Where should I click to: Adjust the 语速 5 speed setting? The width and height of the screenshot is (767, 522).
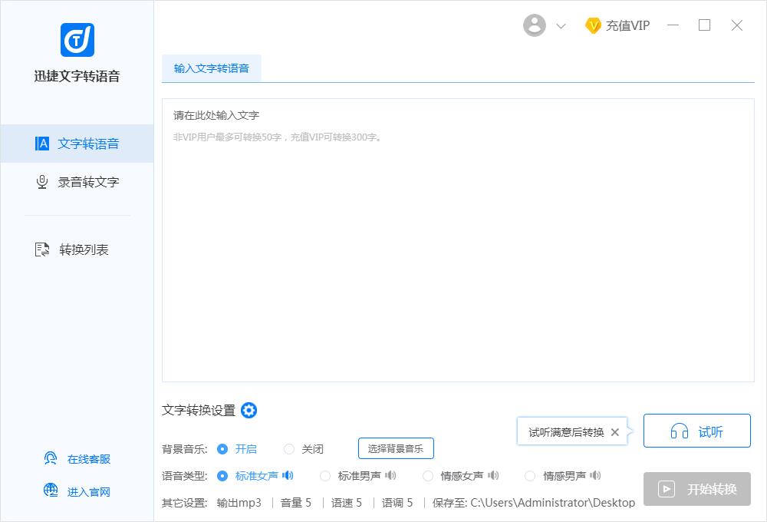(x=345, y=502)
